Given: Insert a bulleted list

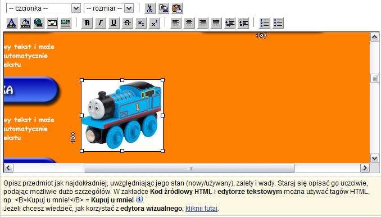Looking at the screenshot, I should 279,23.
